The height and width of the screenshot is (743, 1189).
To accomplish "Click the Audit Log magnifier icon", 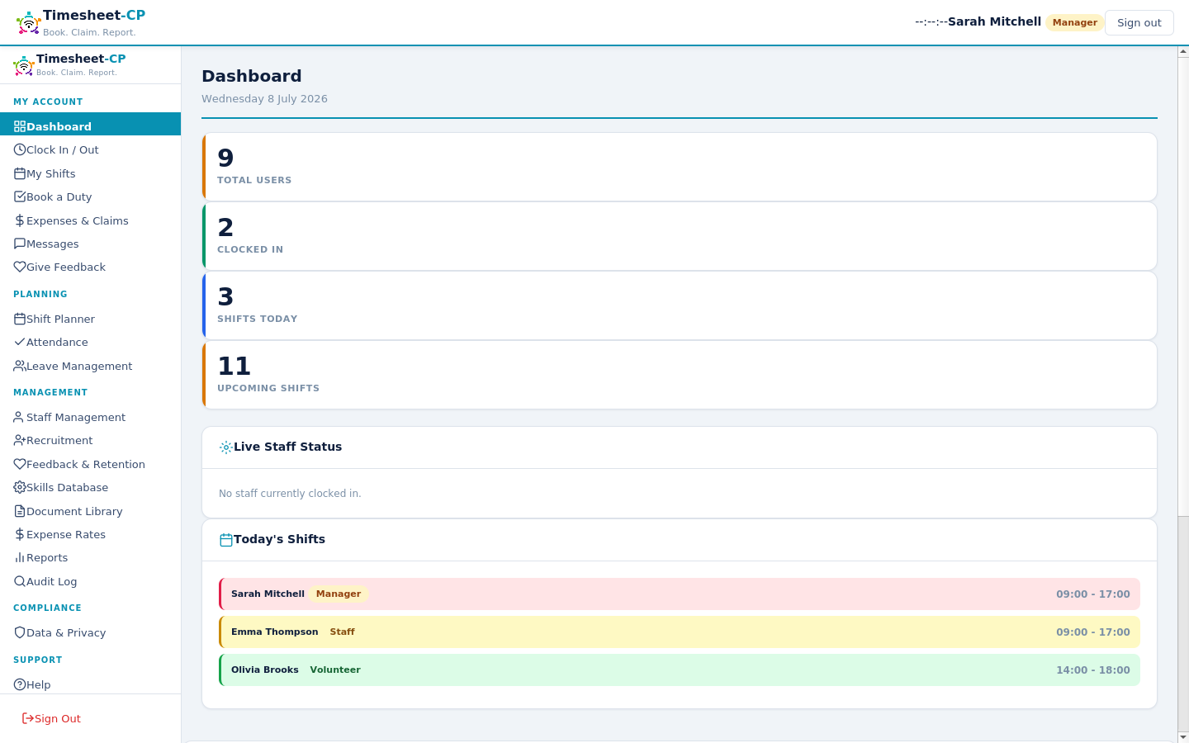I will click(20, 581).
